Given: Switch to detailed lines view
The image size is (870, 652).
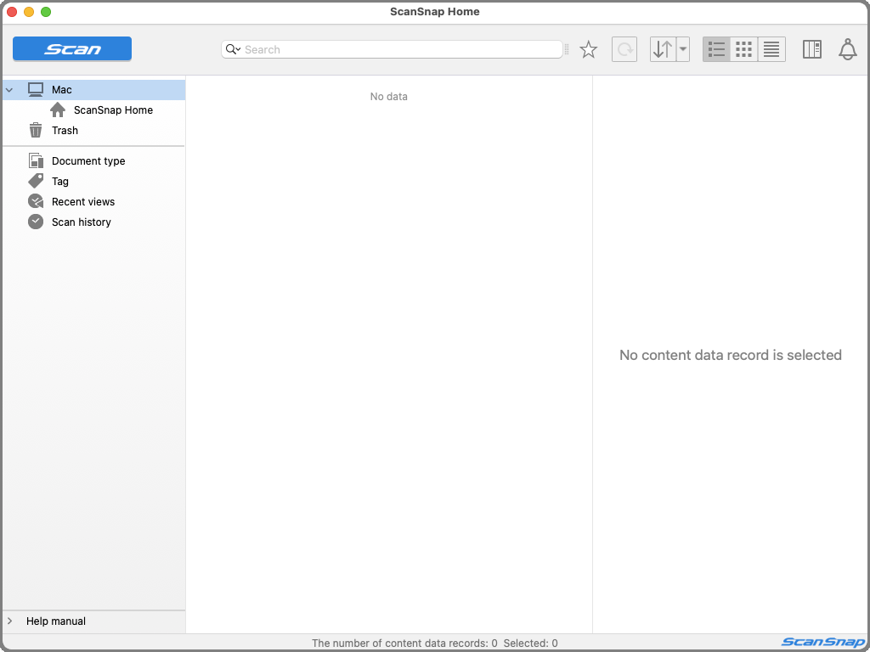Looking at the screenshot, I should point(771,49).
